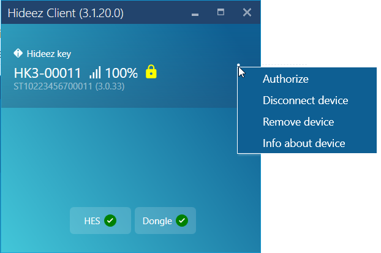This screenshot has height=253, width=381.
Task: Click the Hideez key diamond icon
Action: 18,53
